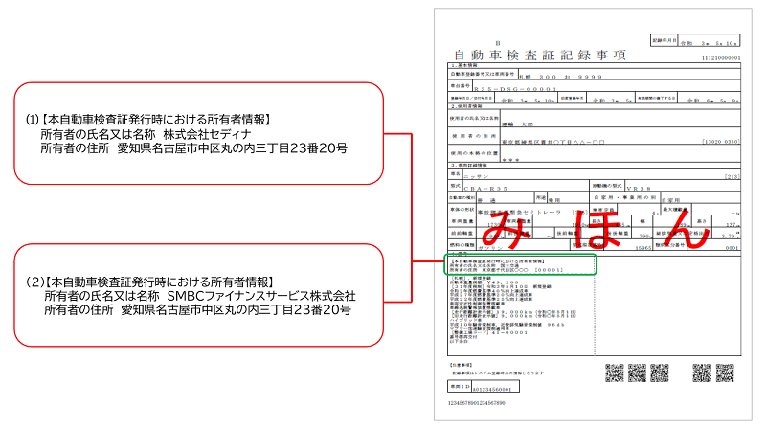The height and width of the screenshot is (429, 766).
Task: Click the owner name line '株式会社セディナ'
Action: 207,134
